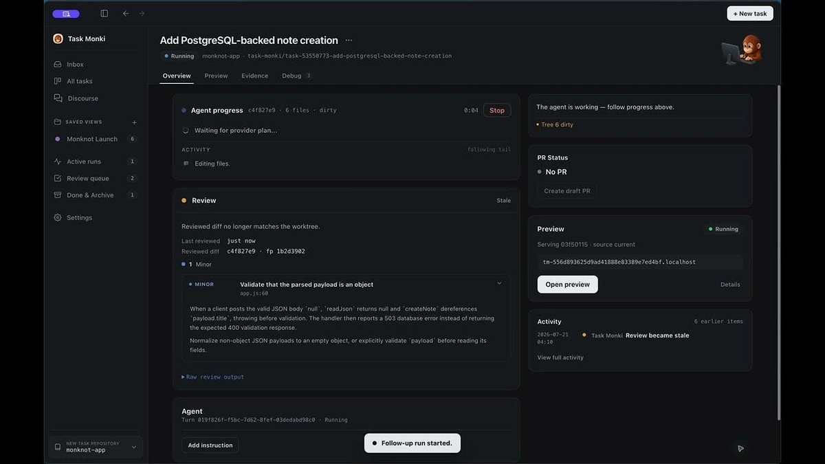Click the task branch path text
Screen dimensions: 825x464
tap(349, 56)
